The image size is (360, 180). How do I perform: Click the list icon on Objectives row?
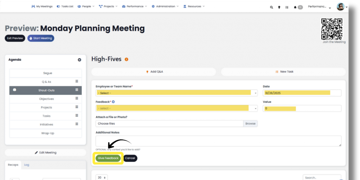click(x=77, y=99)
